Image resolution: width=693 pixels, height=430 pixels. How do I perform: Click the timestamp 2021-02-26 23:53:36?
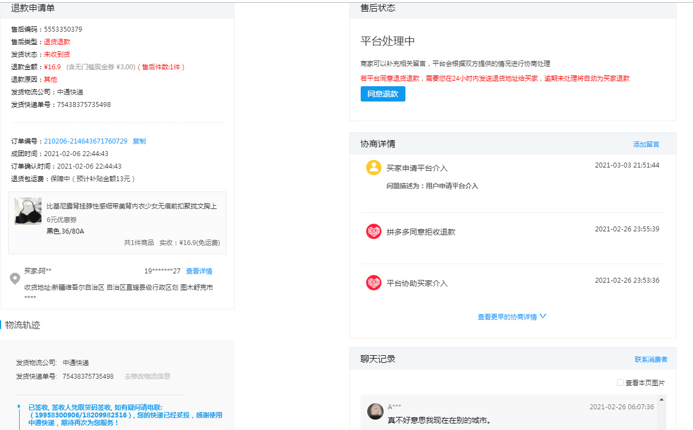point(627,280)
